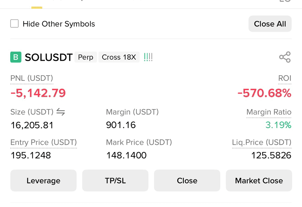Click the Close position button

pyautogui.click(x=187, y=180)
